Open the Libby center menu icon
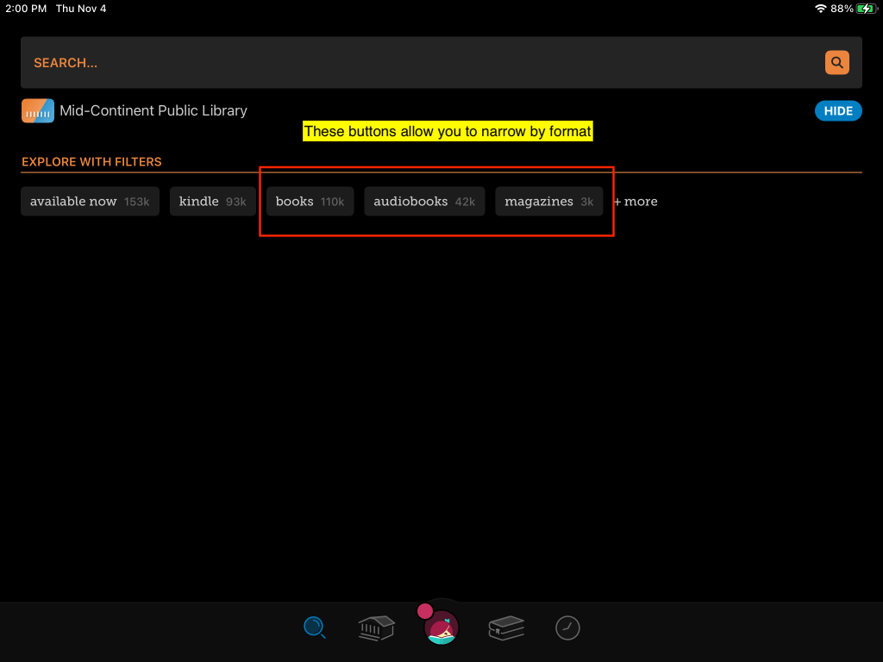The image size is (883, 662). pyautogui.click(x=443, y=628)
